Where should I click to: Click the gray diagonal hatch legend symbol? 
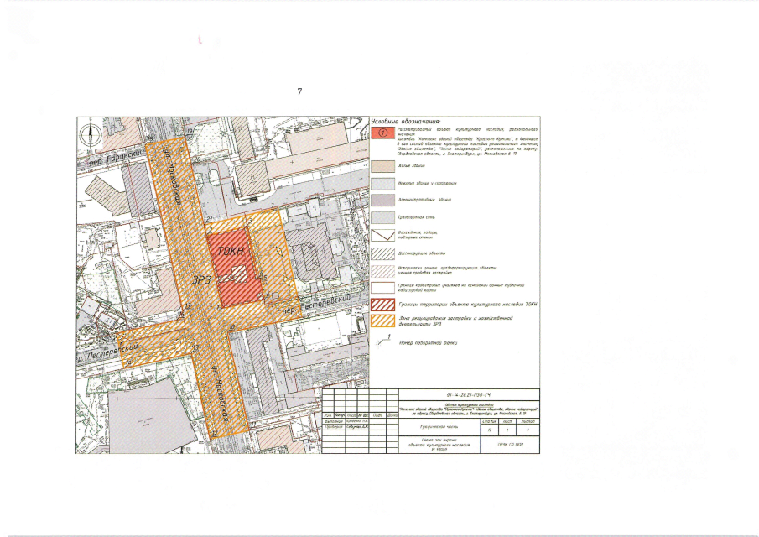[x=382, y=253]
